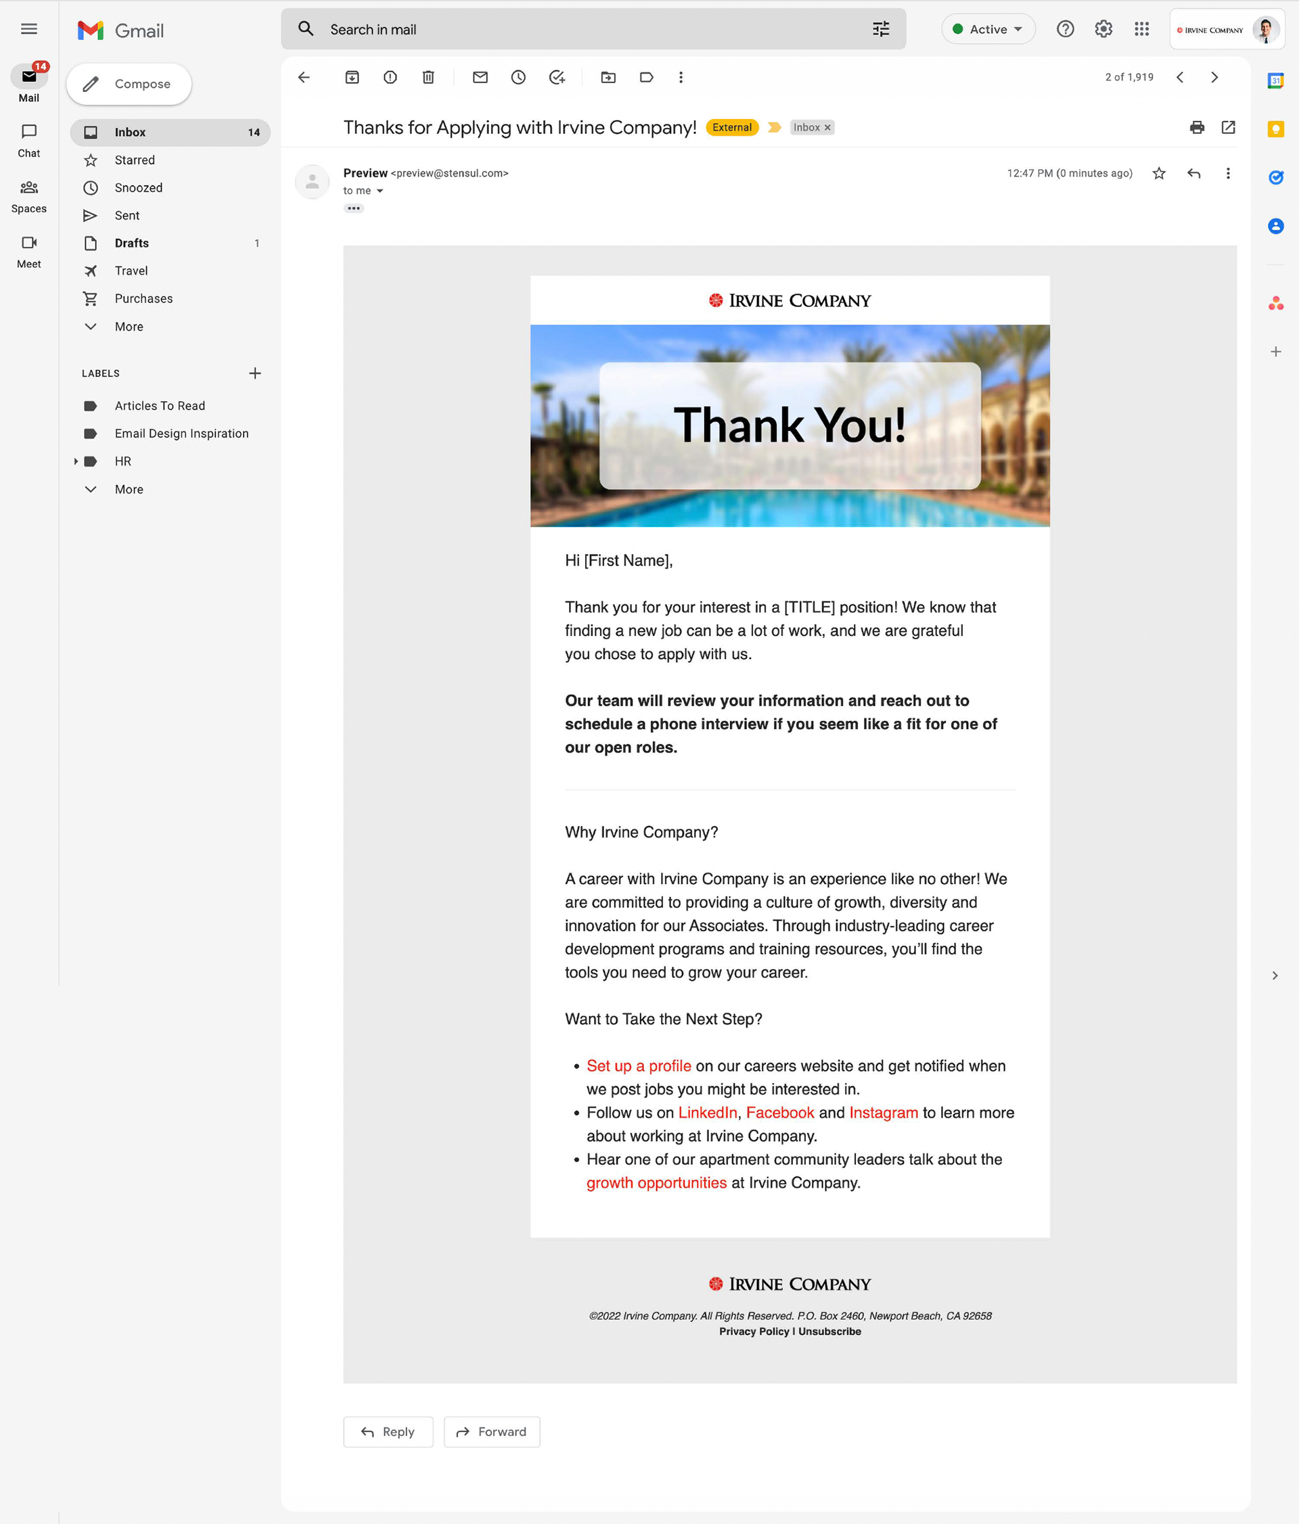Snooze this email with clock icon
1299x1524 pixels.
pos(518,77)
